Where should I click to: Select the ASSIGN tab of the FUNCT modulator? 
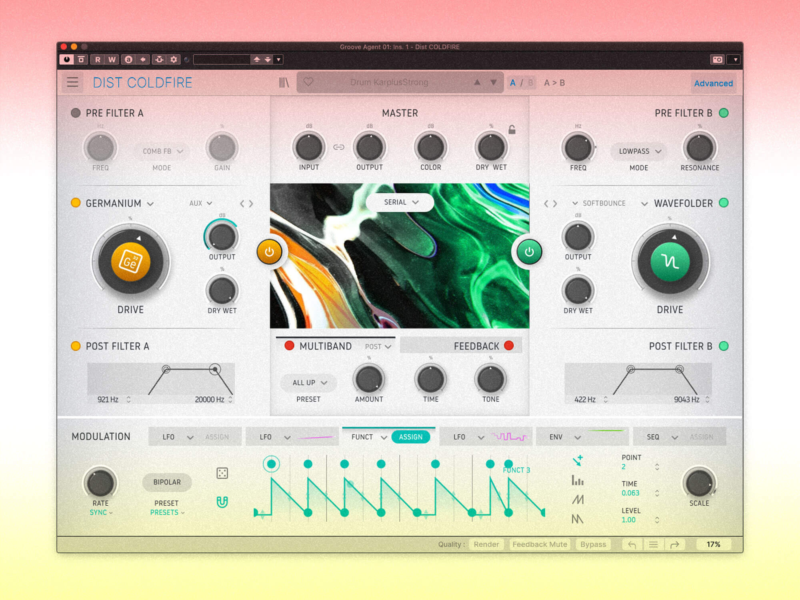(x=411, y=437)
